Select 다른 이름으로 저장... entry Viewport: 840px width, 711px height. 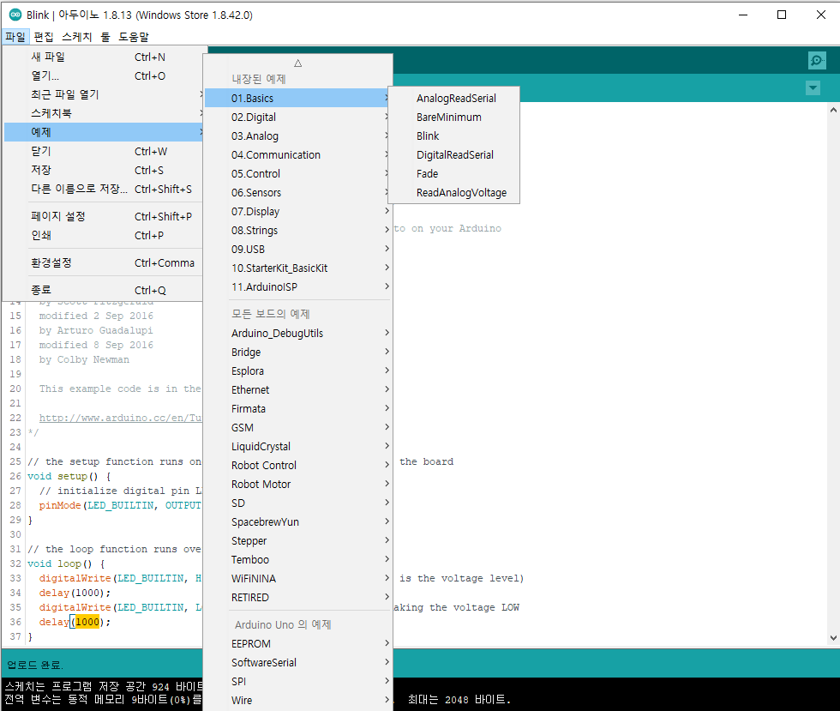[104, 189]
